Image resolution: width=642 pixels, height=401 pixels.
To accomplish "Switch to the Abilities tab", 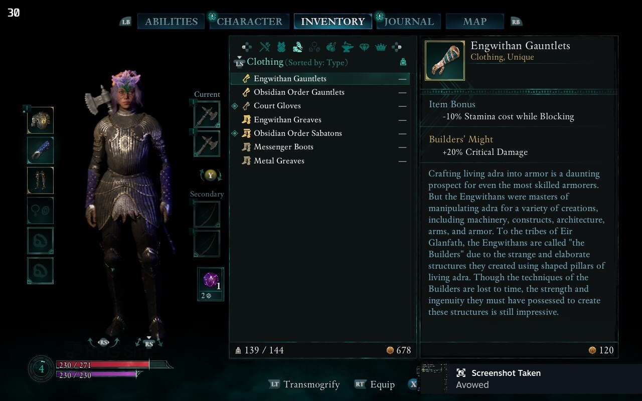I will tap(171, 22).
